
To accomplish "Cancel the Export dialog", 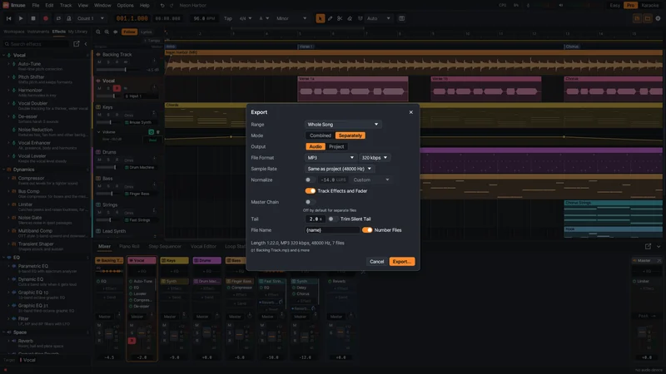I will click(376, 262).
